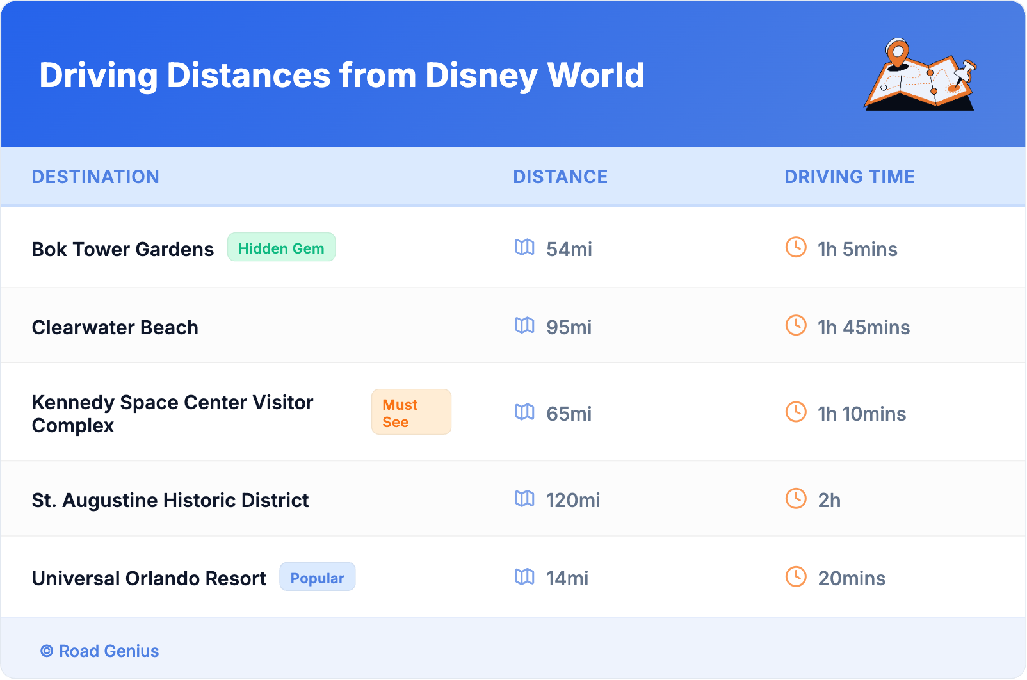Click the clock icon beside 2h
Viewport: 1027px width, 680px height.
tap(796, 499)
